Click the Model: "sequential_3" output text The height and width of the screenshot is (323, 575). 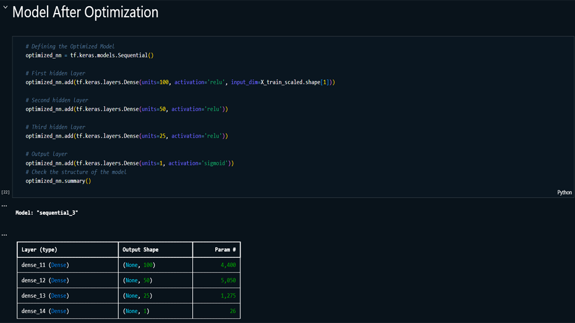(x=47, y=212)
